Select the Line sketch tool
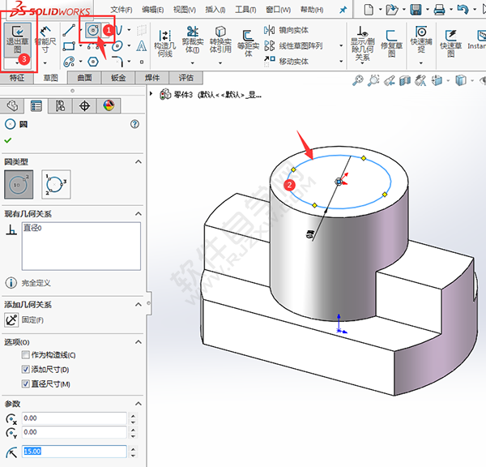 (69, 30)
